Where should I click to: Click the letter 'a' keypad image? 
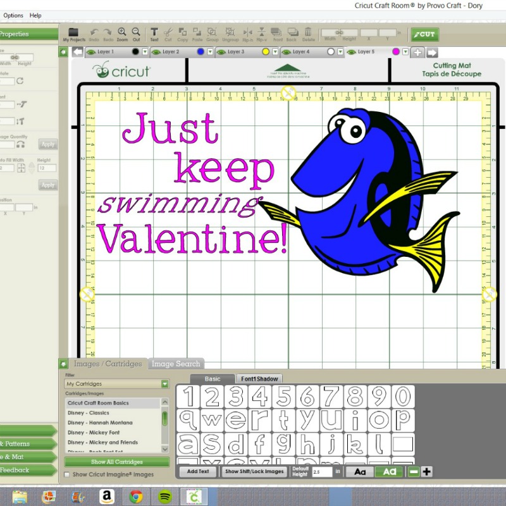tap(188, 444)
